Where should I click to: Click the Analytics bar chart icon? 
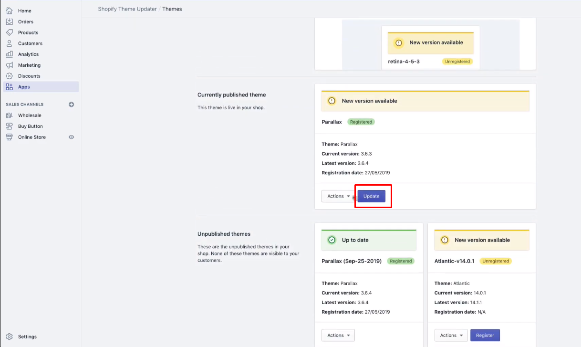[x=10, y=54]
